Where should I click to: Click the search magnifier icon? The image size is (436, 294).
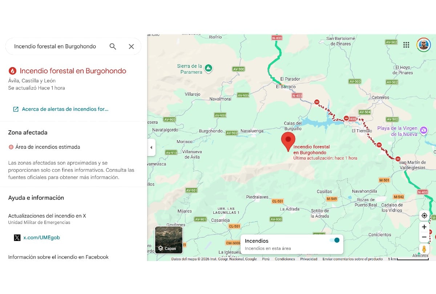[x=113, y=46]
